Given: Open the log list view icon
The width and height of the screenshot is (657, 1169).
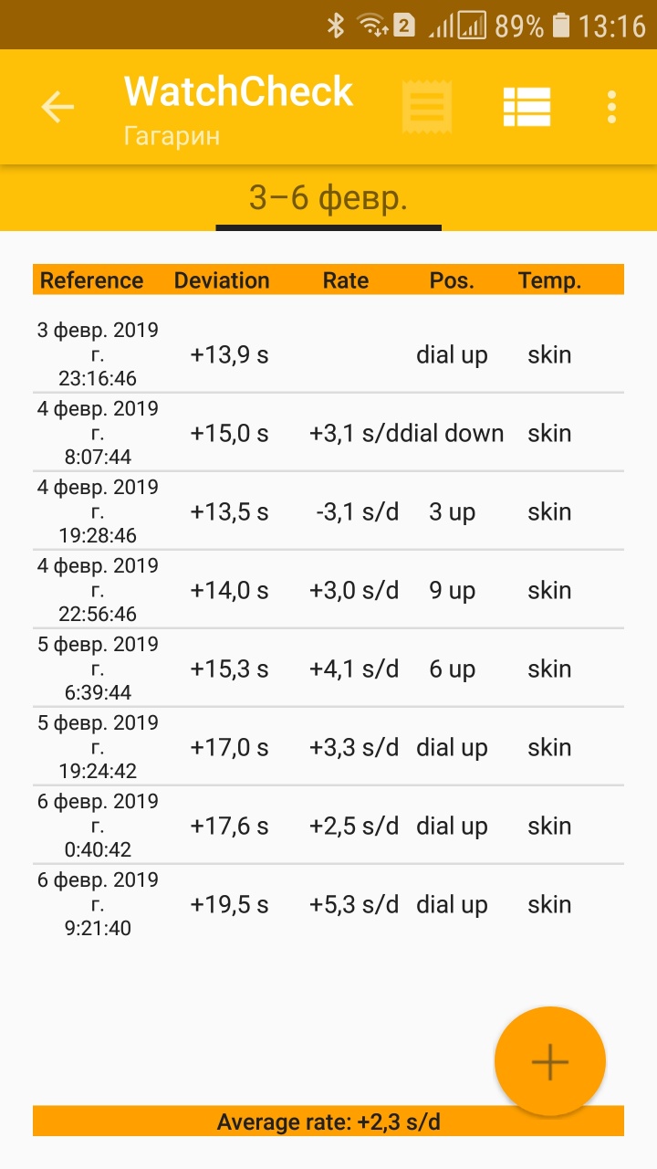Looking at the screenshot, I should point(527,108).
